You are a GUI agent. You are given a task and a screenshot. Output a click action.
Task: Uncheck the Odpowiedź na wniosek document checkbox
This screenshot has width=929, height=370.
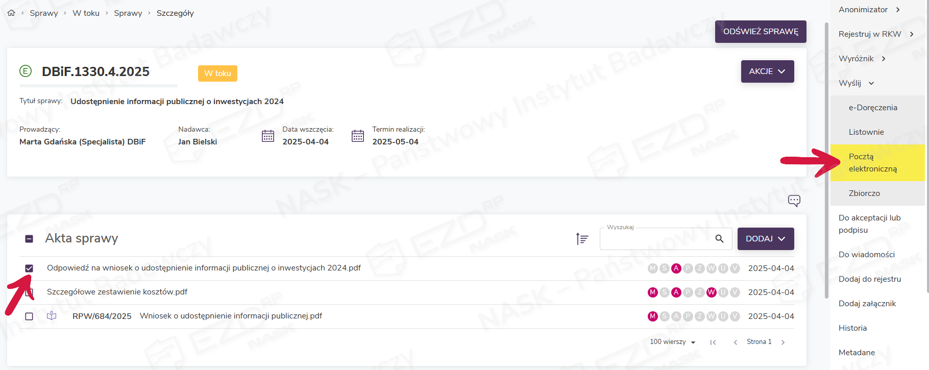click(29, 268)
